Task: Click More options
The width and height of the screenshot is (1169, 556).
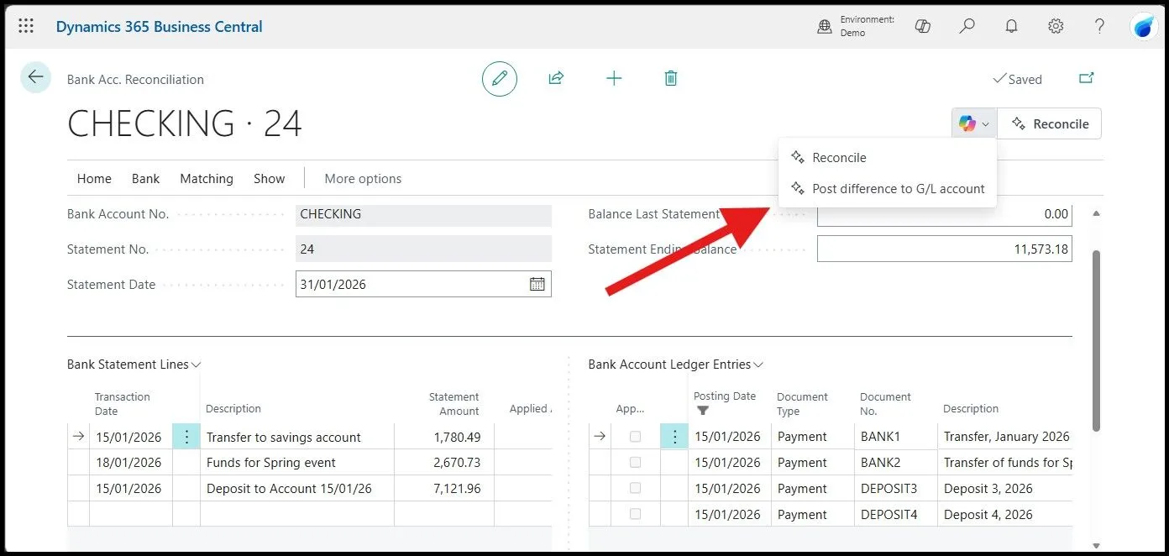Action: (x=363, y=178)
